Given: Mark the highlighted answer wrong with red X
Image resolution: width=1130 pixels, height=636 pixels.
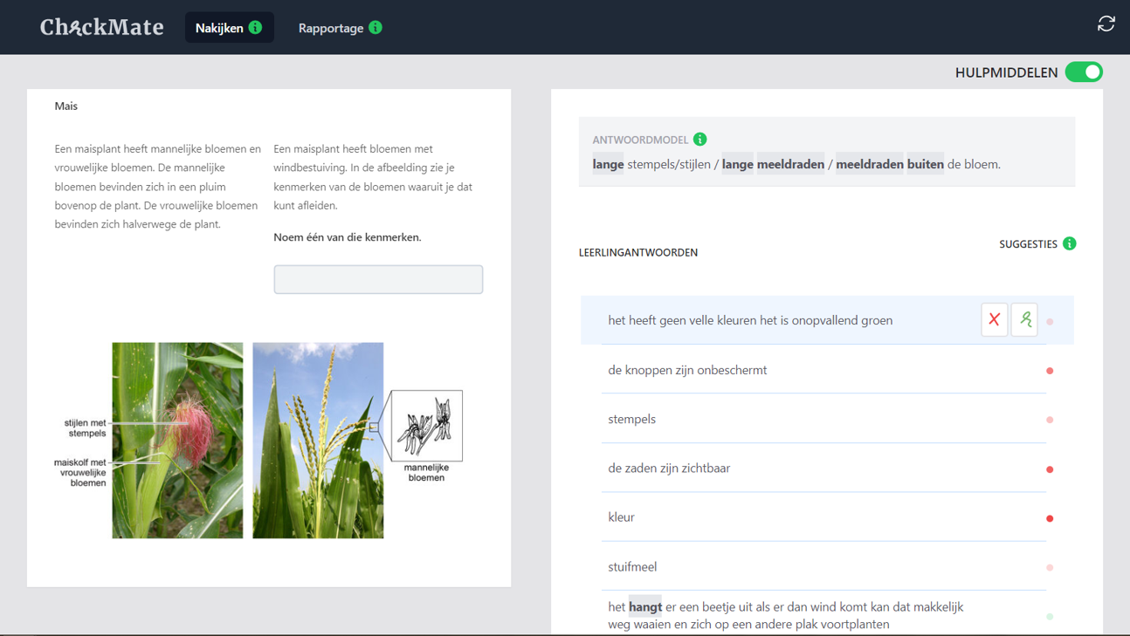Looking at the screenshot, I should pyautogui.click(x=994, y=320).
